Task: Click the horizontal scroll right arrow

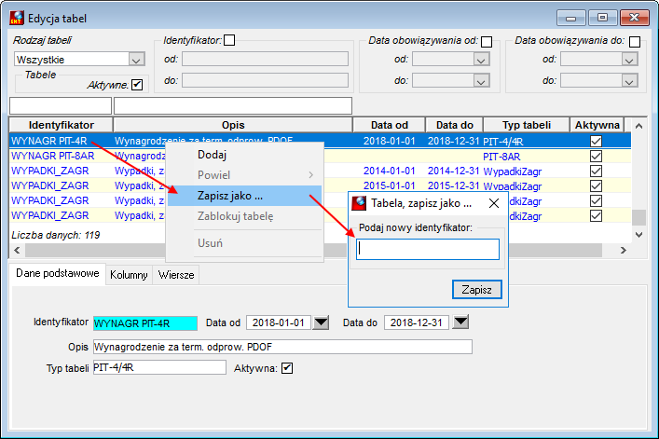Action: click(624, 251)
